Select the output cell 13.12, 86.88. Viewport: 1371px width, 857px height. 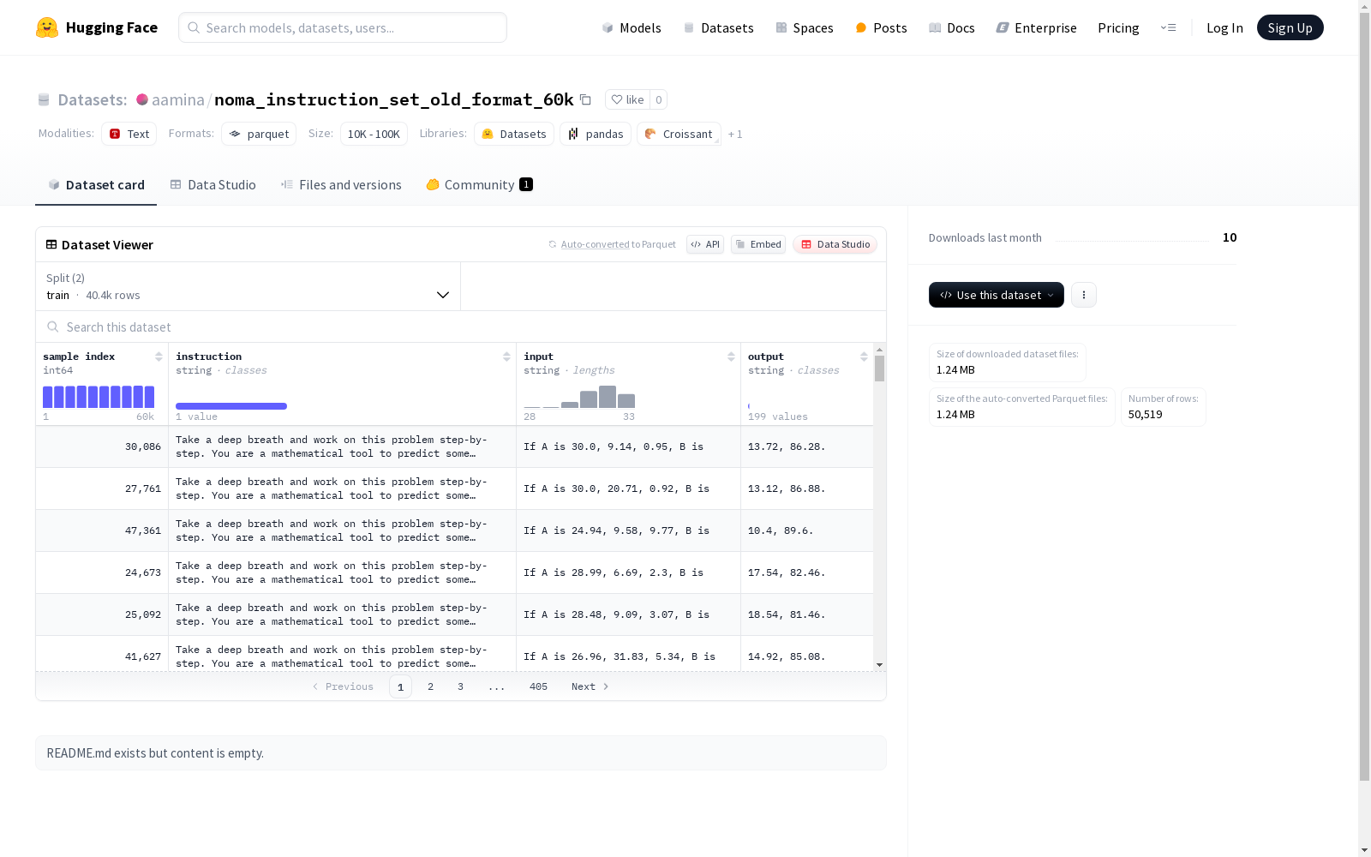[806, 488]
